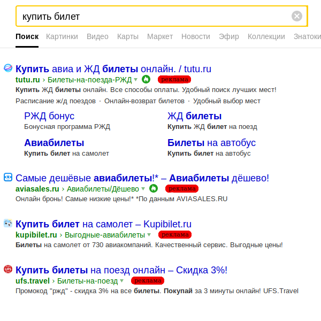Click text 'Бонусная программа РЖД'
The width and height of the screenshot is (321, 321).
[x=67, y=127]
